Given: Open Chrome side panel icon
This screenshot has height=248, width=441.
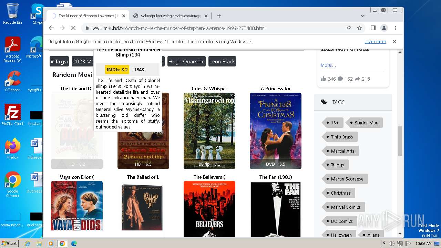Looking at the screenshot, I should (x=373, y=28).
